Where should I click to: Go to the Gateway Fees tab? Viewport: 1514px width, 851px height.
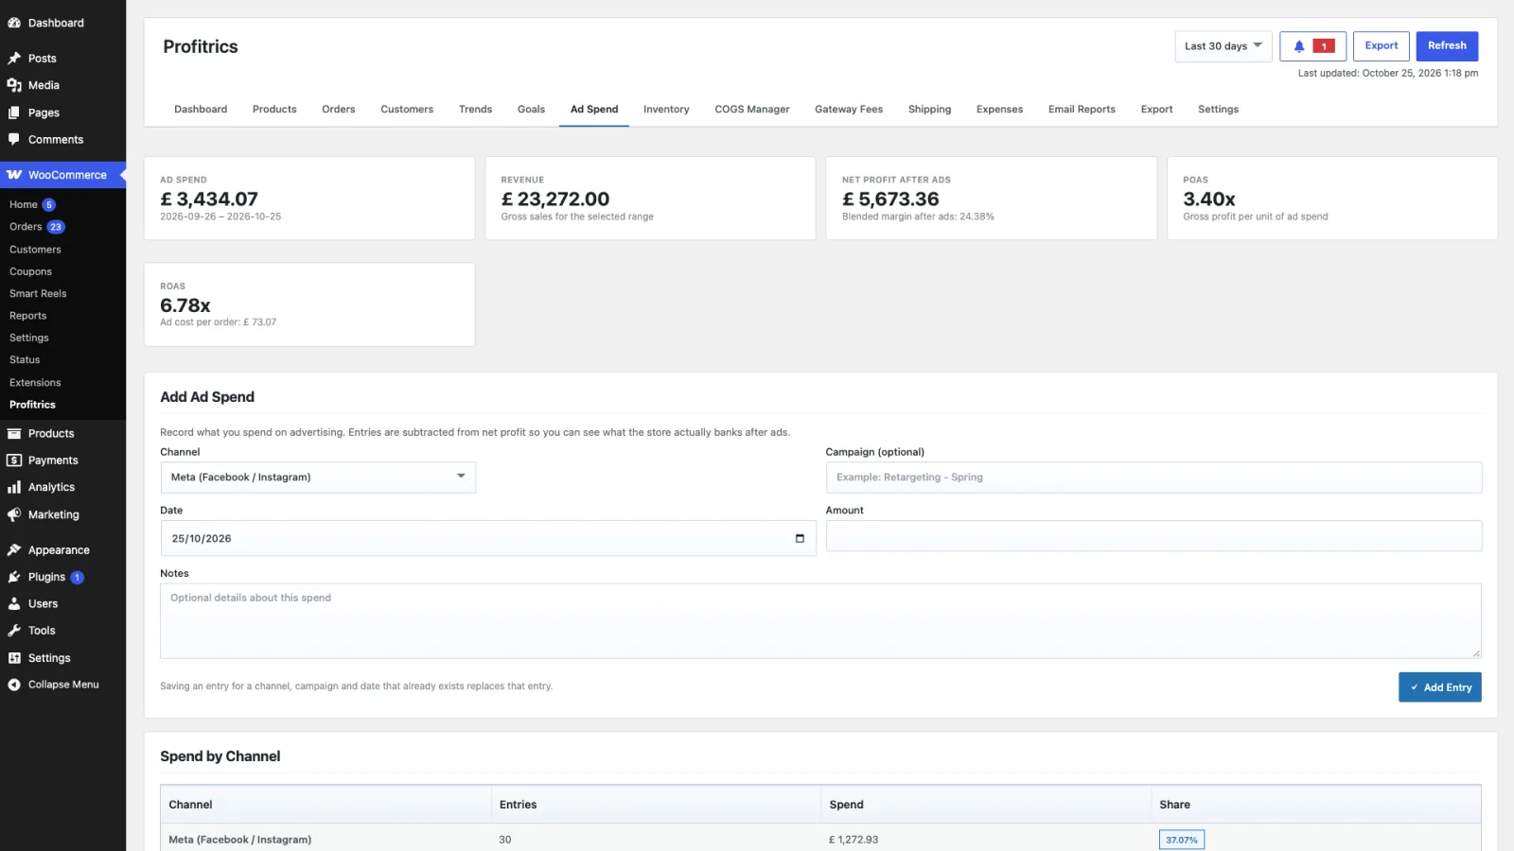click(849, 110)
